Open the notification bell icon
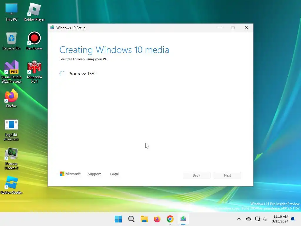This screenshot has height=226, width=301. click(x=293, y=219)
